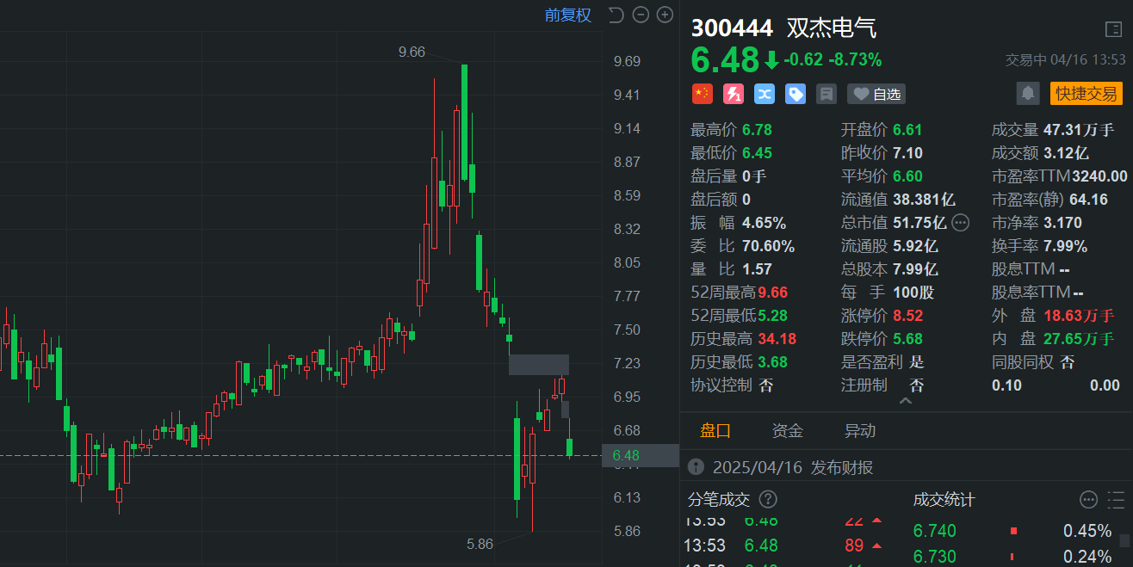Screen dimensions: 1133x567
Task: Click the China flag market icon
Action: pyautogui.click(x=703, y=94)
